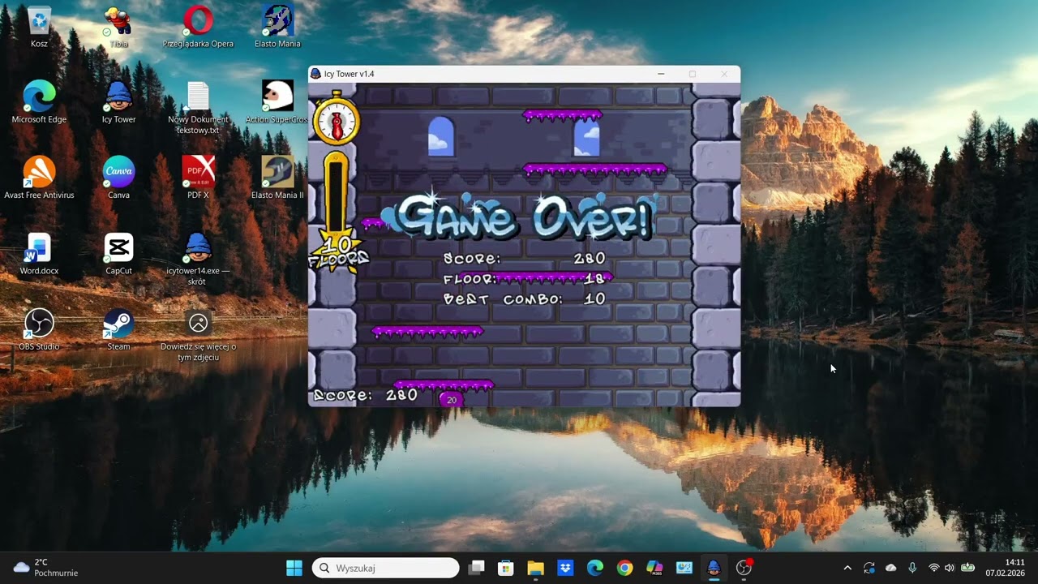
Task: Click the 10 Floors combo star
Action: pyautogui.click(x=339, y=251)
